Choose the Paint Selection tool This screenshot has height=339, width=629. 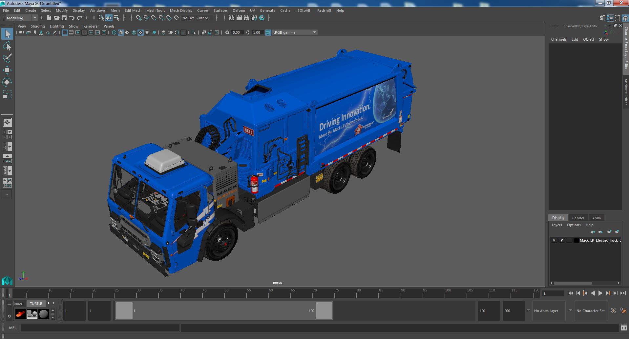coord(7,58)
